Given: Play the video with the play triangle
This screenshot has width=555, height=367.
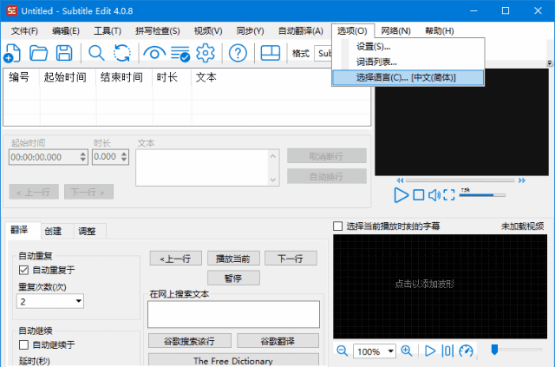Looking at the screenshot, I should tap(401, 195).
